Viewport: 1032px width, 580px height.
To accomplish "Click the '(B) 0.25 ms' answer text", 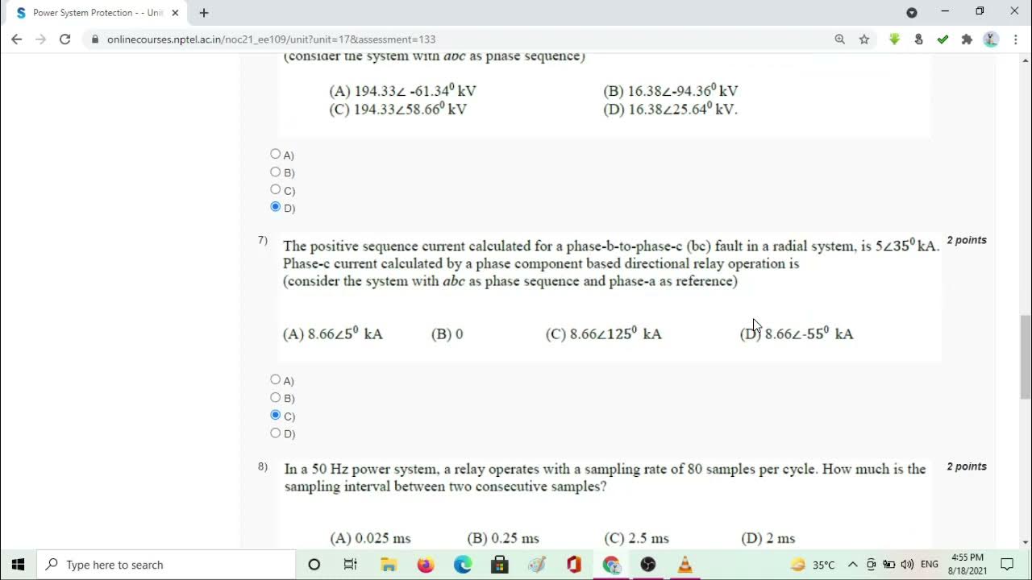I will (503, 538).
